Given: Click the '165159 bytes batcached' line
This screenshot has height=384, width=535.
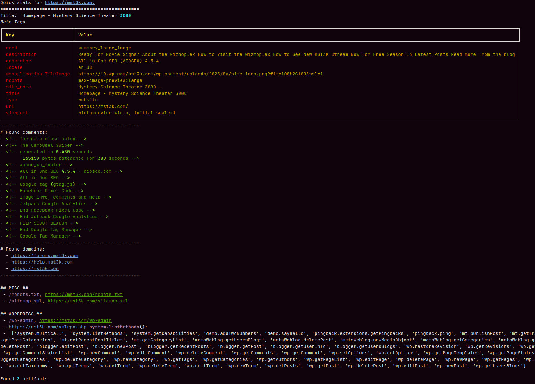Looking at the screenshot, I should pos(81,158).
